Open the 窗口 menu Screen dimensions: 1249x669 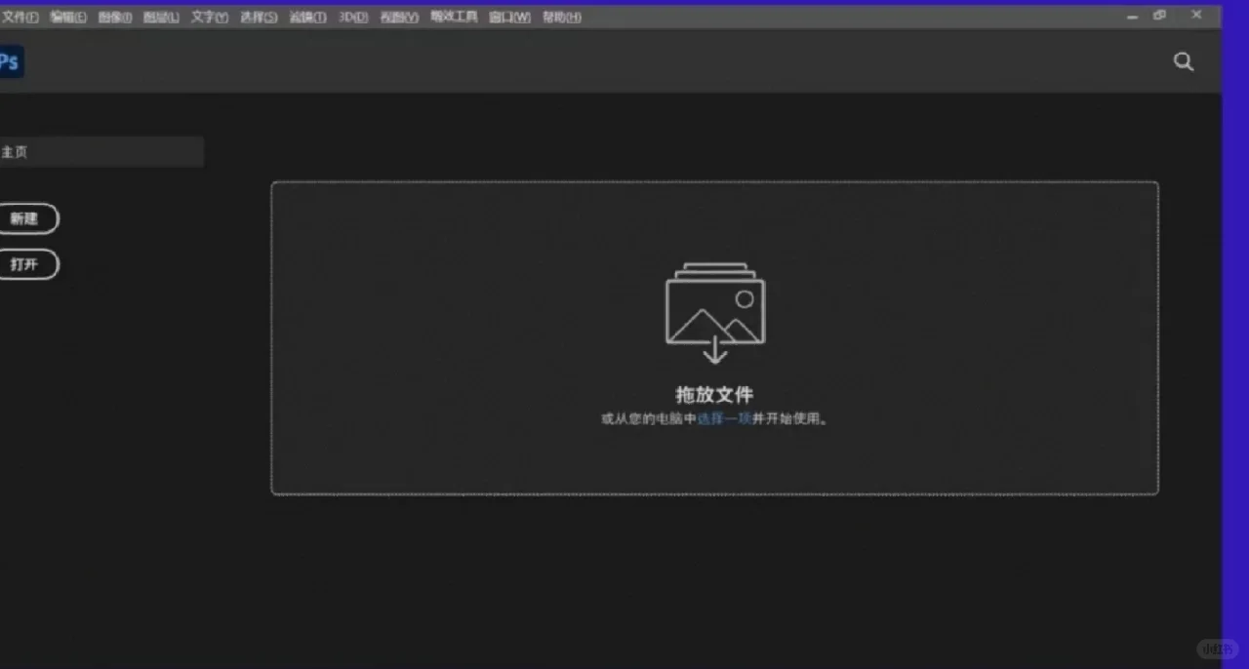click(507, 17)
